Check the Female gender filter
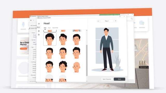The image size is (166, 93). 32,44
